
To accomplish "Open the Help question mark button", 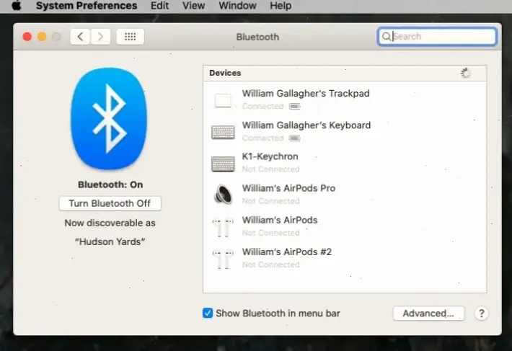I will 482,314.
